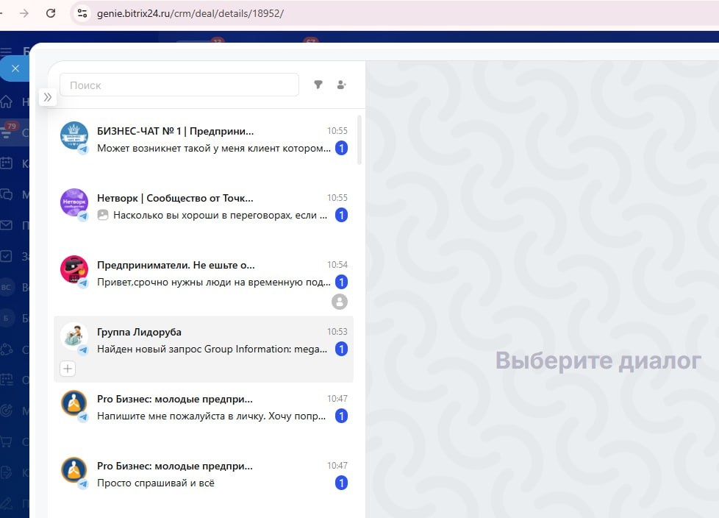Click unread badge of Группа Лидоруба
The image size is (719, 518).
click(341, 350)
